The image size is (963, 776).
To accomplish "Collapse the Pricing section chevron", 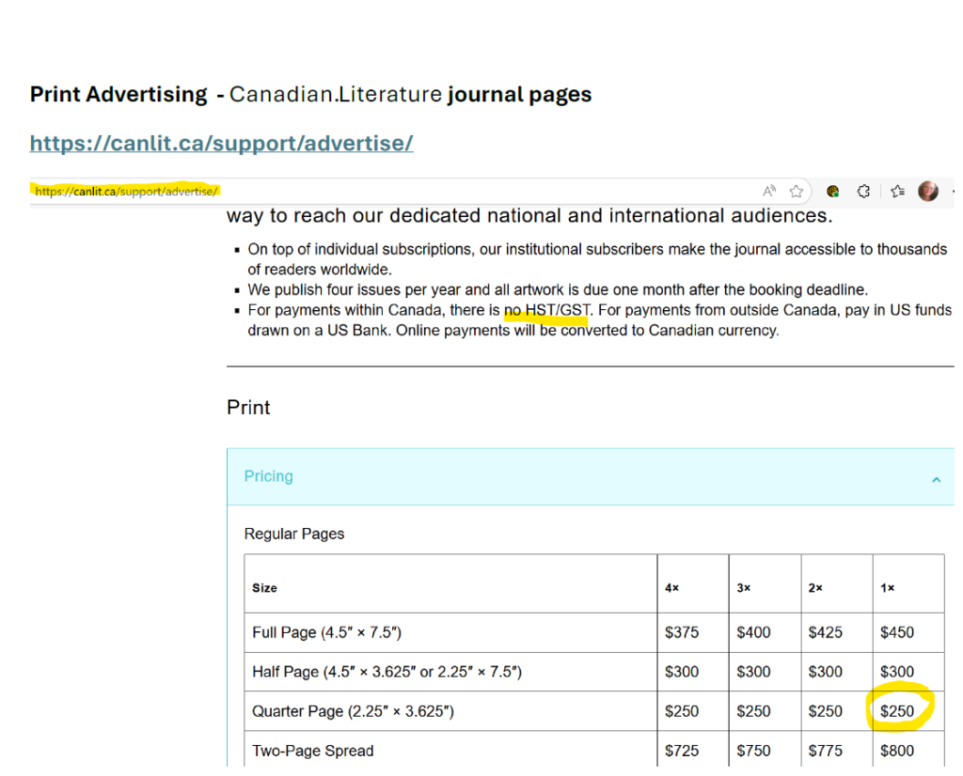I will click(x=936, y=480).
